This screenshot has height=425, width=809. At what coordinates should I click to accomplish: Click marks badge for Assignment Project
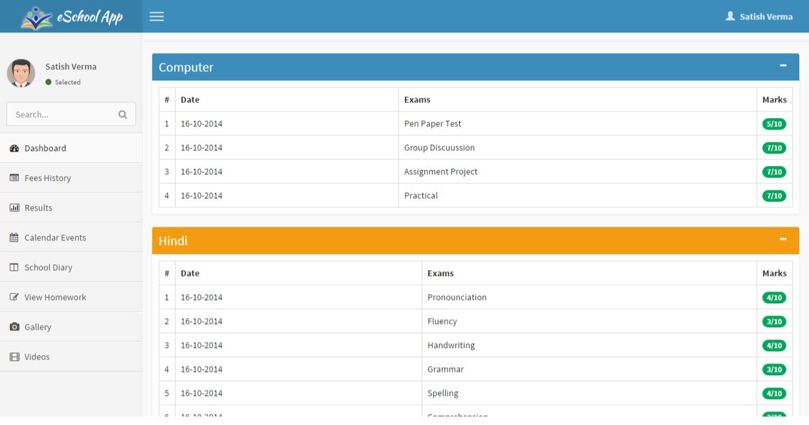pyautogui.click(x=774, y=172)
